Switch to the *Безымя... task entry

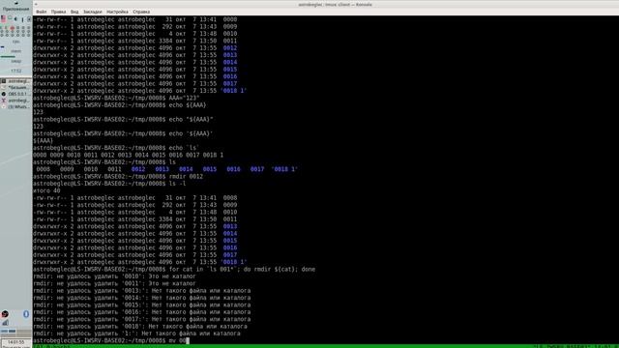click(x=15, y=87)
